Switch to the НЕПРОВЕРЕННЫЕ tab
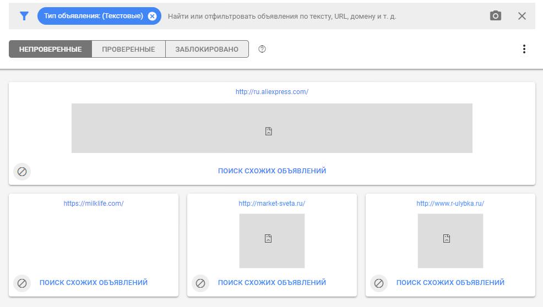The image size is (543, 307). [50, 49]
